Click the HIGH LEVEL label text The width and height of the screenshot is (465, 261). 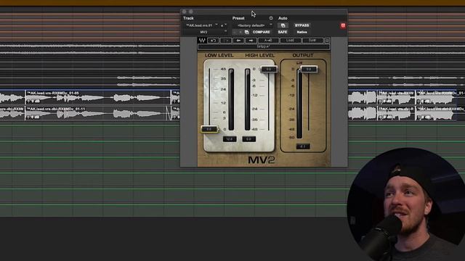click(x=260, y=55)
